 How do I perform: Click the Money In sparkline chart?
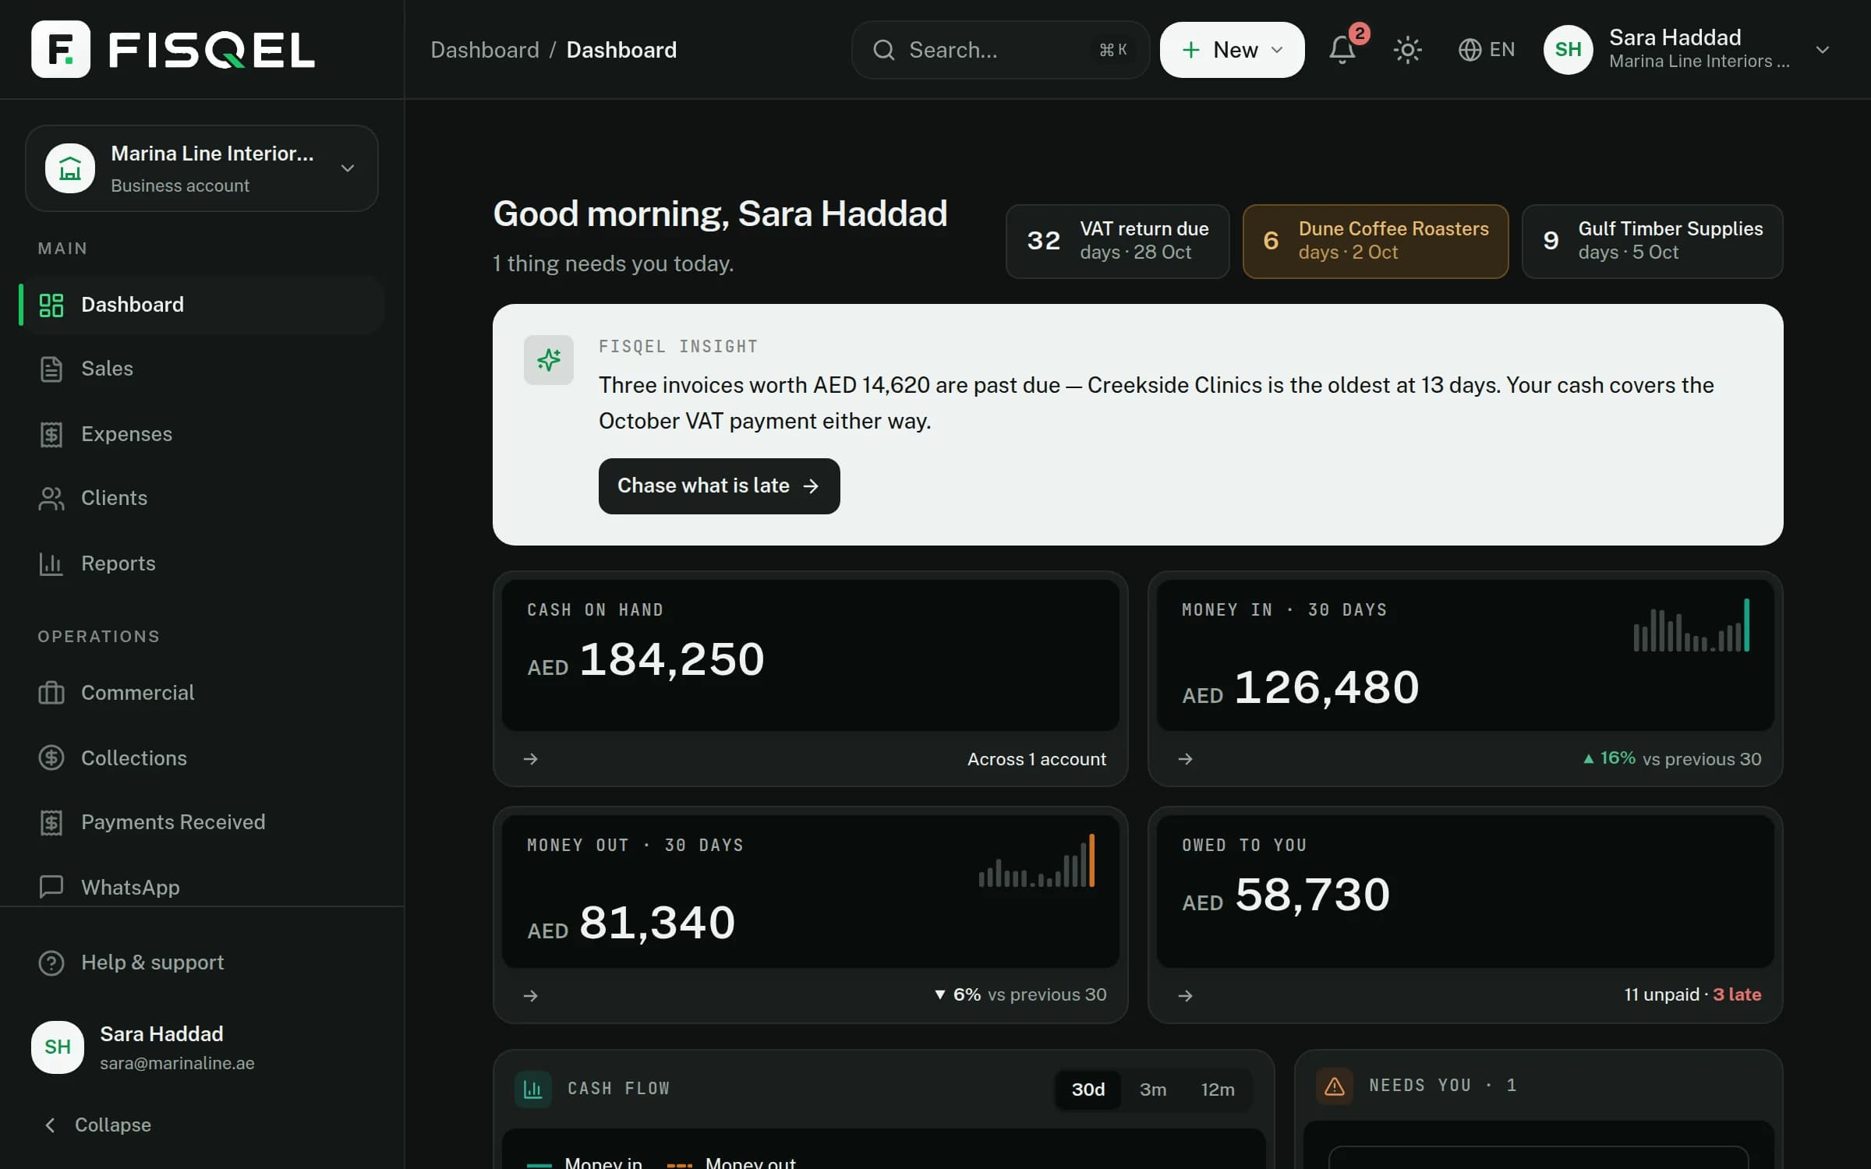click(1692, 625)
